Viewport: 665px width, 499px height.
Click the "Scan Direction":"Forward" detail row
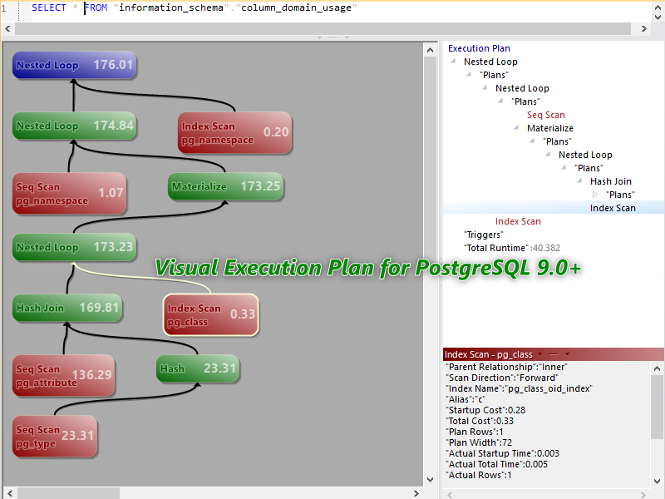(502, 378)
